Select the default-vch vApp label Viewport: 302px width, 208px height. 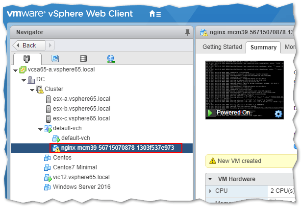68,128
